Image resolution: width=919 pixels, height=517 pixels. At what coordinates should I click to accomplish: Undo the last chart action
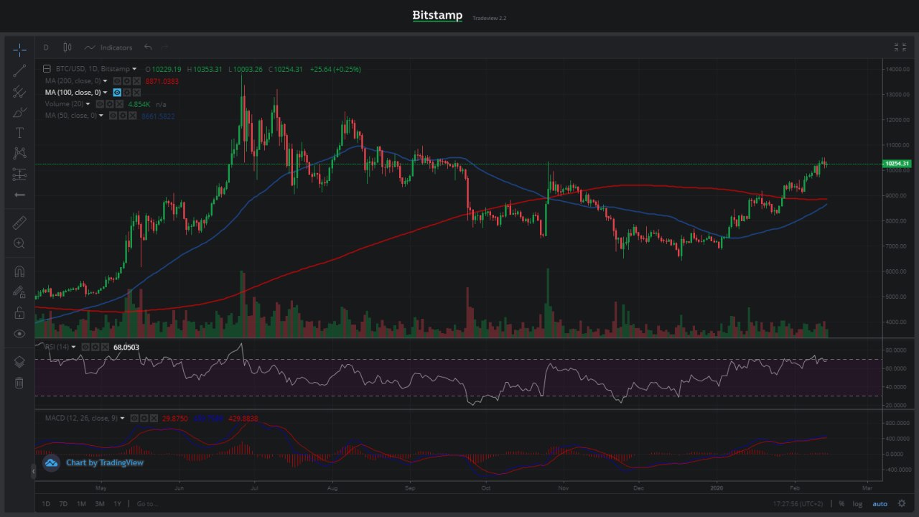pyautogui.click(x=148, y=47)
